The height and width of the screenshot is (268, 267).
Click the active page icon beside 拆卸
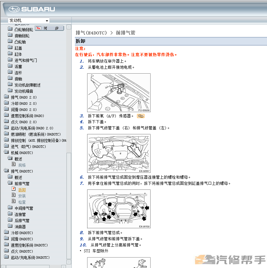pos(14,189)
